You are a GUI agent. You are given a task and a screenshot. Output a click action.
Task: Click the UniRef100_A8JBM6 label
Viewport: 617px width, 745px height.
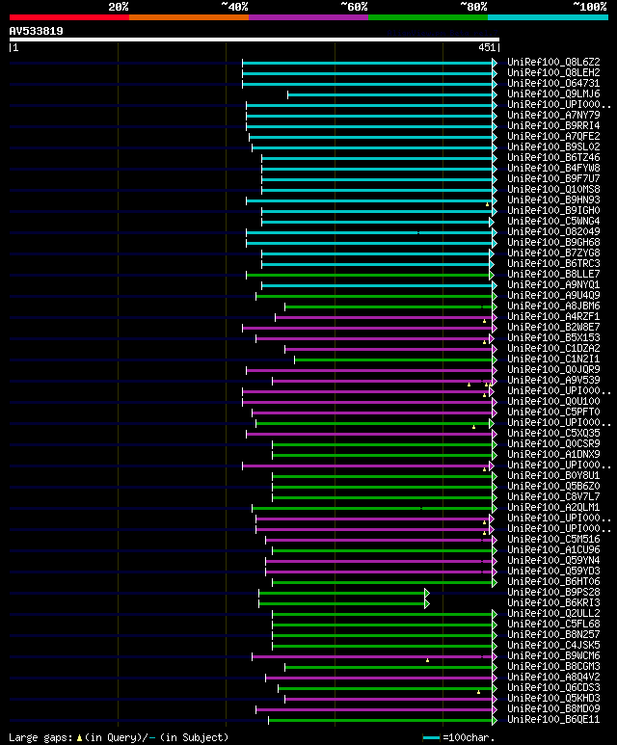pos(553,306)
